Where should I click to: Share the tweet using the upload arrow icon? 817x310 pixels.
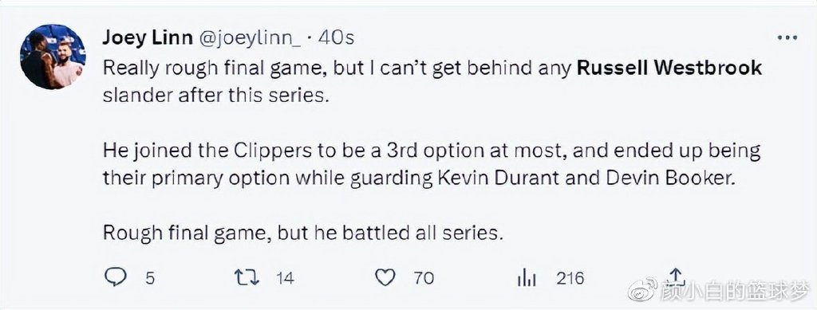(675, 277)
